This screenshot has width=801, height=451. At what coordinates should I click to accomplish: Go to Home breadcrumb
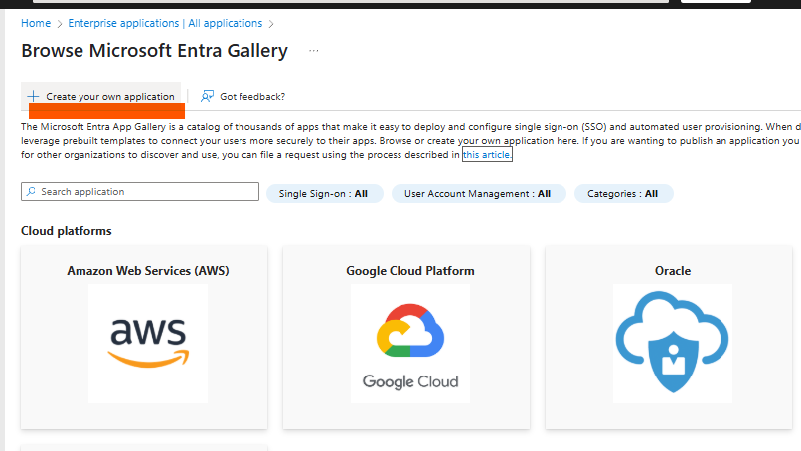(x=36, y=23)
